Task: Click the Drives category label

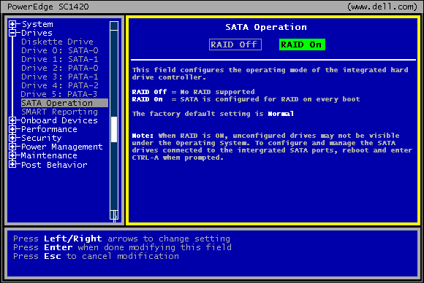Action: (x=37, y=33)
